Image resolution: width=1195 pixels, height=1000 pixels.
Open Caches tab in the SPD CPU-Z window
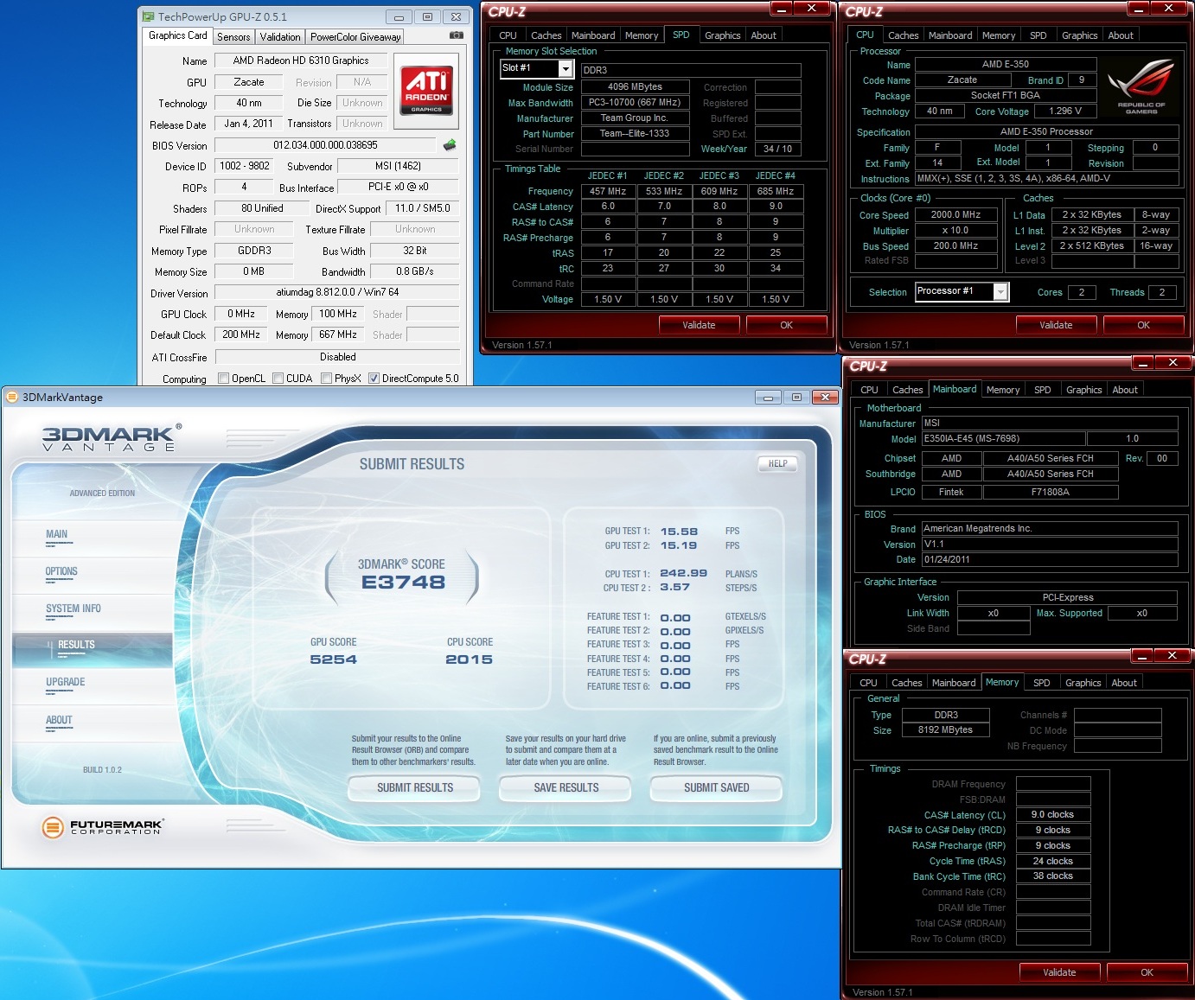546,35
